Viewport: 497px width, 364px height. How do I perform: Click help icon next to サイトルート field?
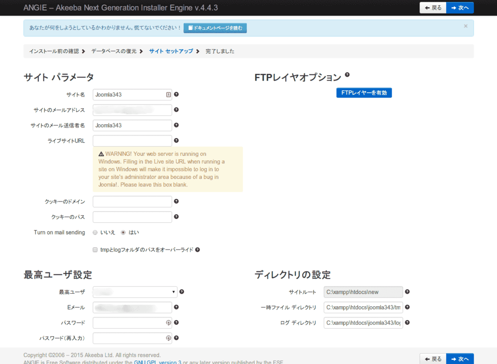coord(407,292)
